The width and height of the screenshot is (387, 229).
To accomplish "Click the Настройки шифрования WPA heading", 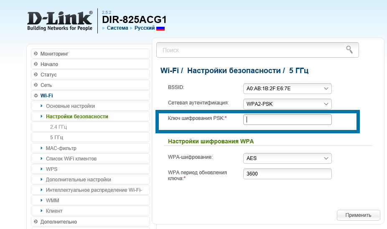I will tap(211, 141).
